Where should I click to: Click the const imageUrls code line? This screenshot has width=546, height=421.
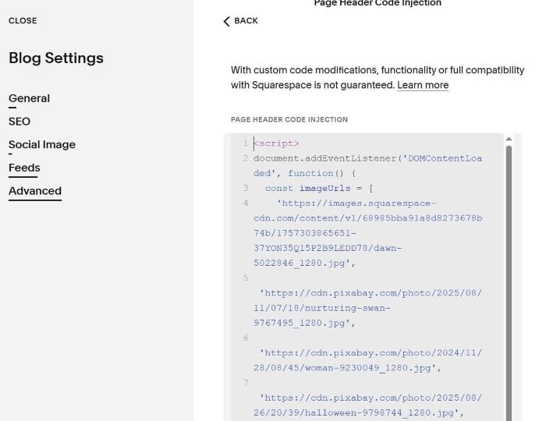[x=319, y=188]
